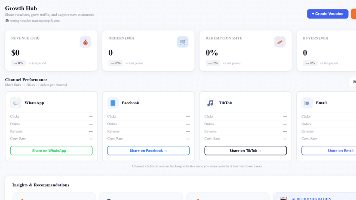Click the $0 revenue value
This screenshot has height=200, width=356.
pyautogui.click(x=15, y=53)
